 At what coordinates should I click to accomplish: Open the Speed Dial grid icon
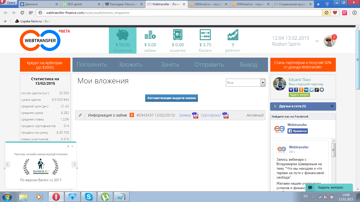point(31,13)
